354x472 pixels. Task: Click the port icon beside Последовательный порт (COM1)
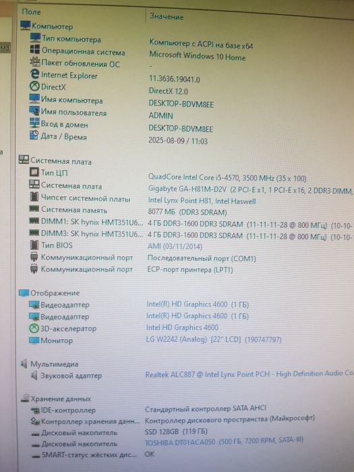coord(34,257)
